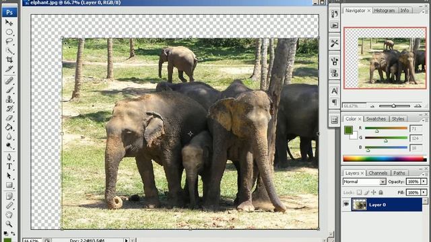Viewport: 431px width, 242px height.
Task: Click the foreground color swatch in Color panel
Action: click(348, 130)
